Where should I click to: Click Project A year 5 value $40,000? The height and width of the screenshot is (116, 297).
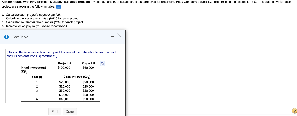pos(65,99)
